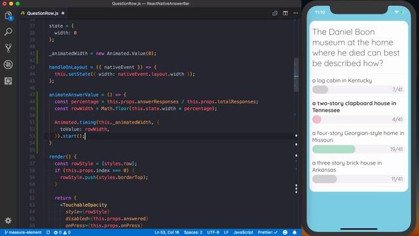Open the Explorer view in activity bar
The image size is (419, 236).
pyautogui.click(x=9, y=16)
